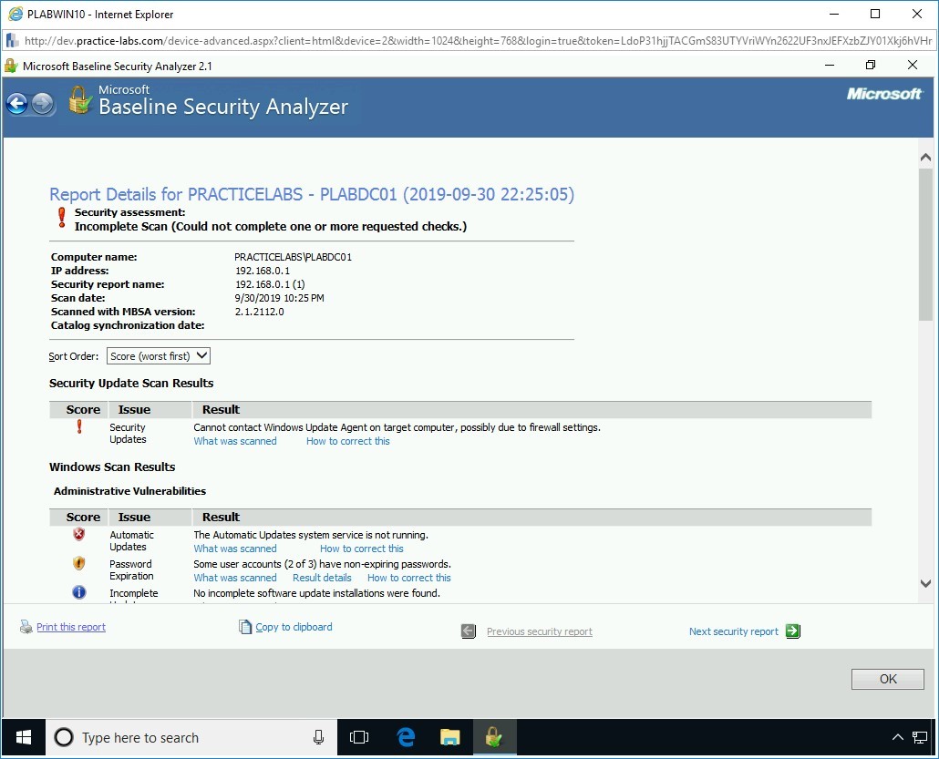Click How to correct this for Automatic Updates

[x=361, y=548]
